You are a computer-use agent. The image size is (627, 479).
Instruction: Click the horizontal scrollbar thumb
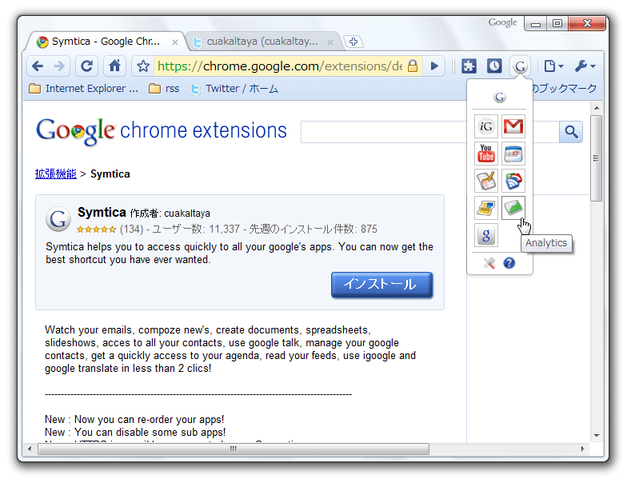tap(234, 449)
